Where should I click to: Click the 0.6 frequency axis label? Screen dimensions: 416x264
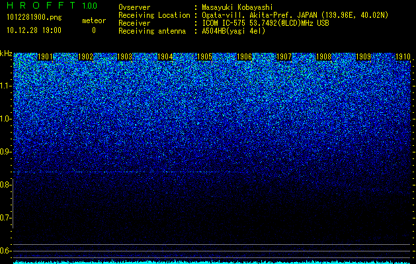(5, 251)
